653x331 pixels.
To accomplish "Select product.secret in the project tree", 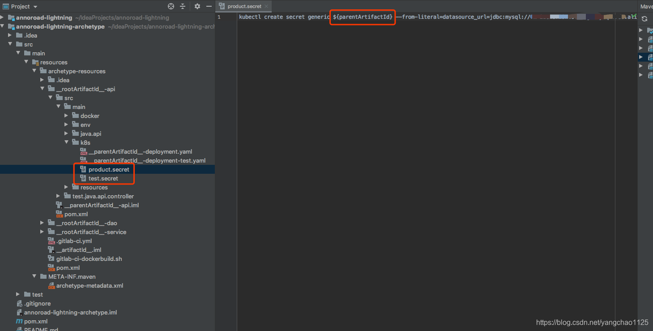I will pyautogui.click(x=109, y=169).
